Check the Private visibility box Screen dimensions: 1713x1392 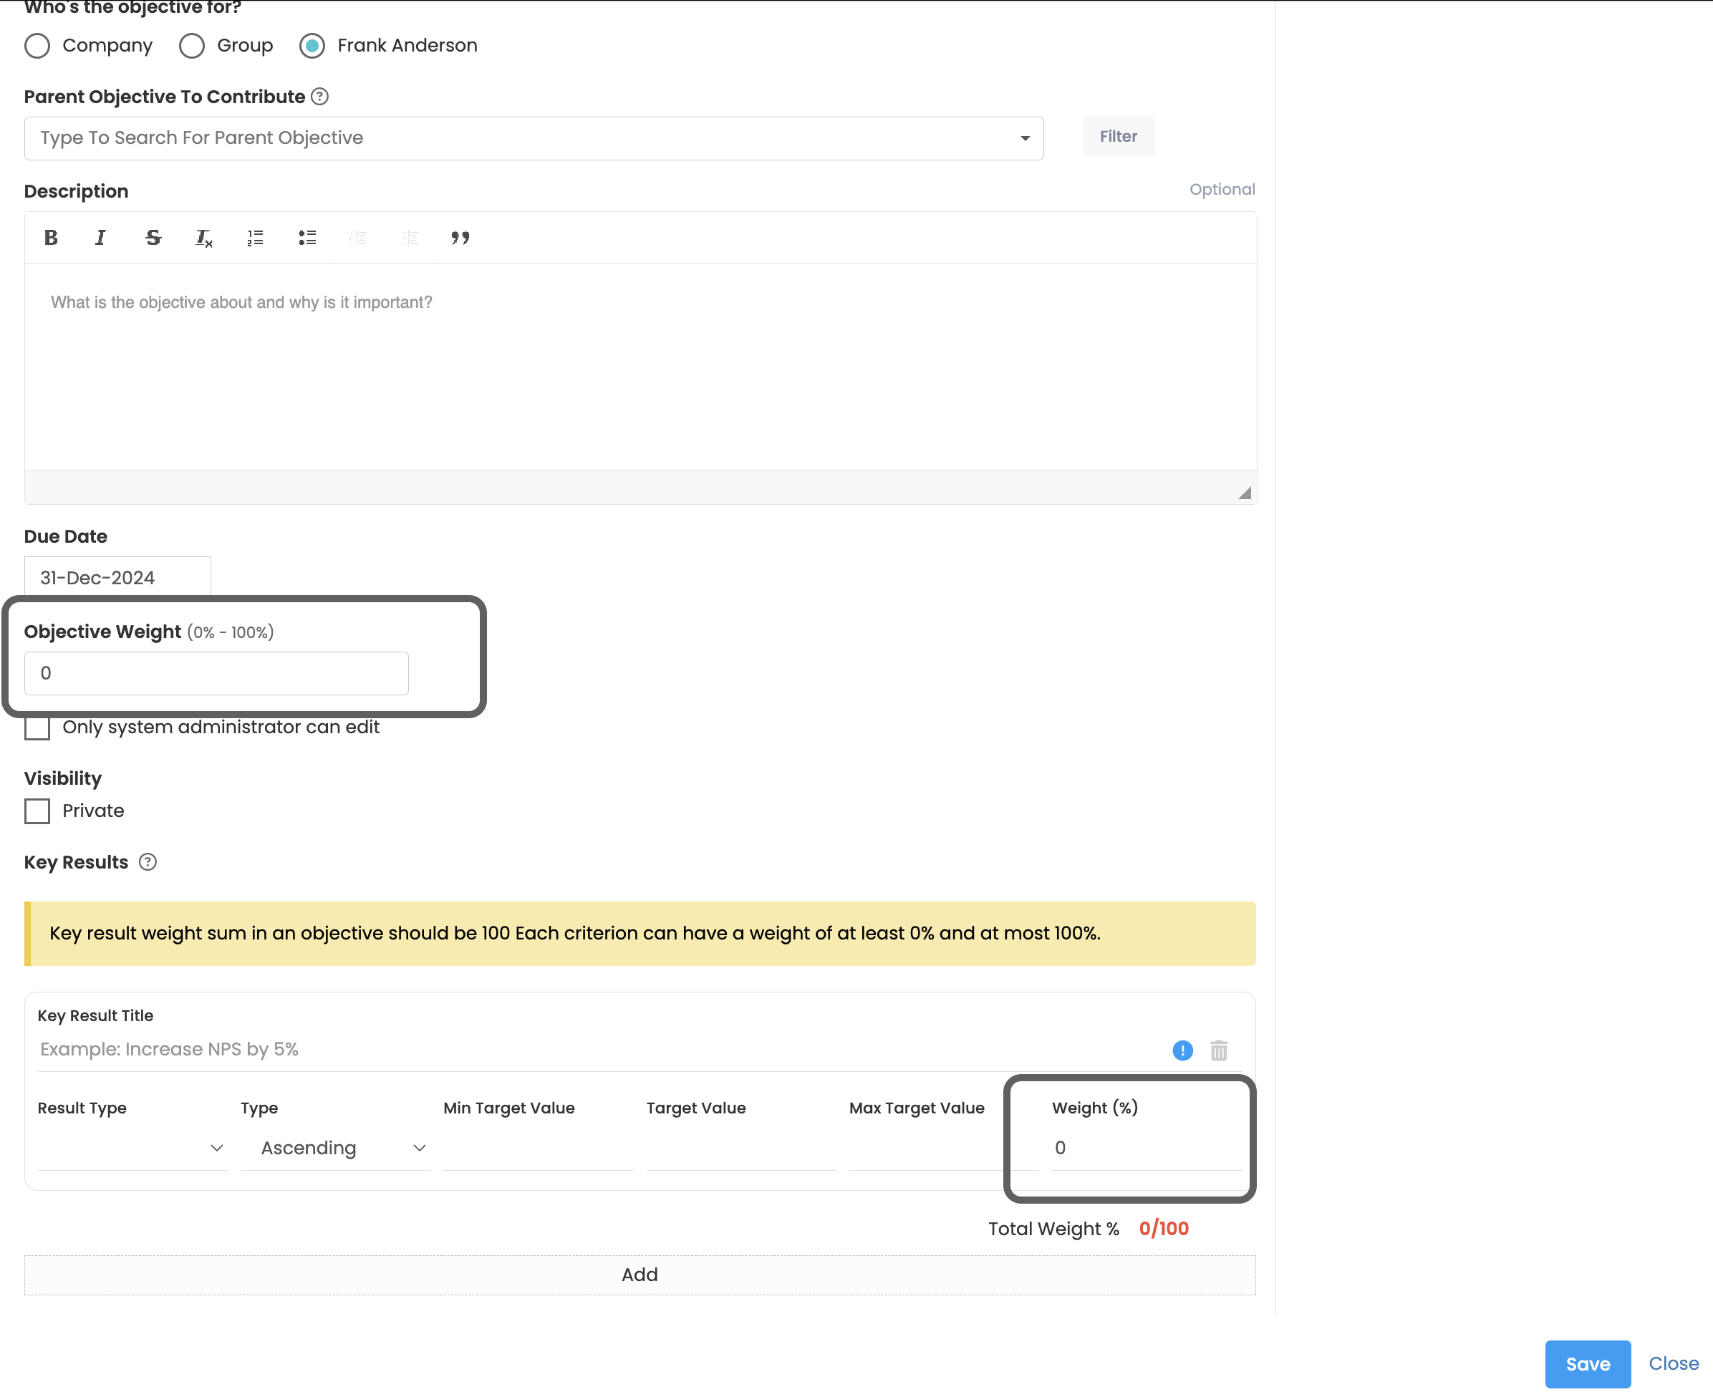(x=38, y=811)
